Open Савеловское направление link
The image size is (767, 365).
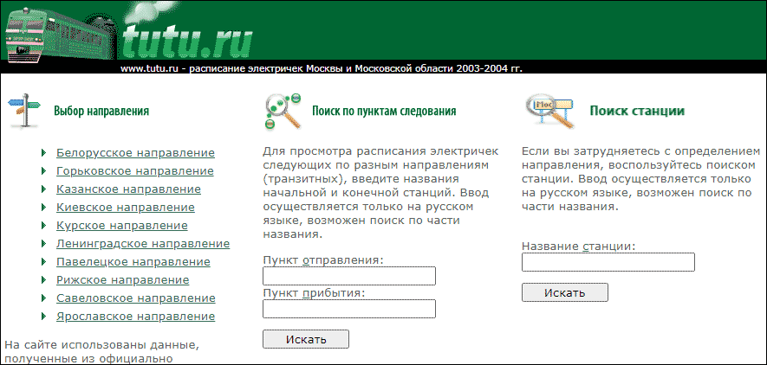click(136, 298)
